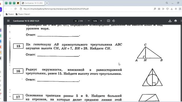Open a new browser tab
This screenshot has height=102, width=182.
coord(47,3)
